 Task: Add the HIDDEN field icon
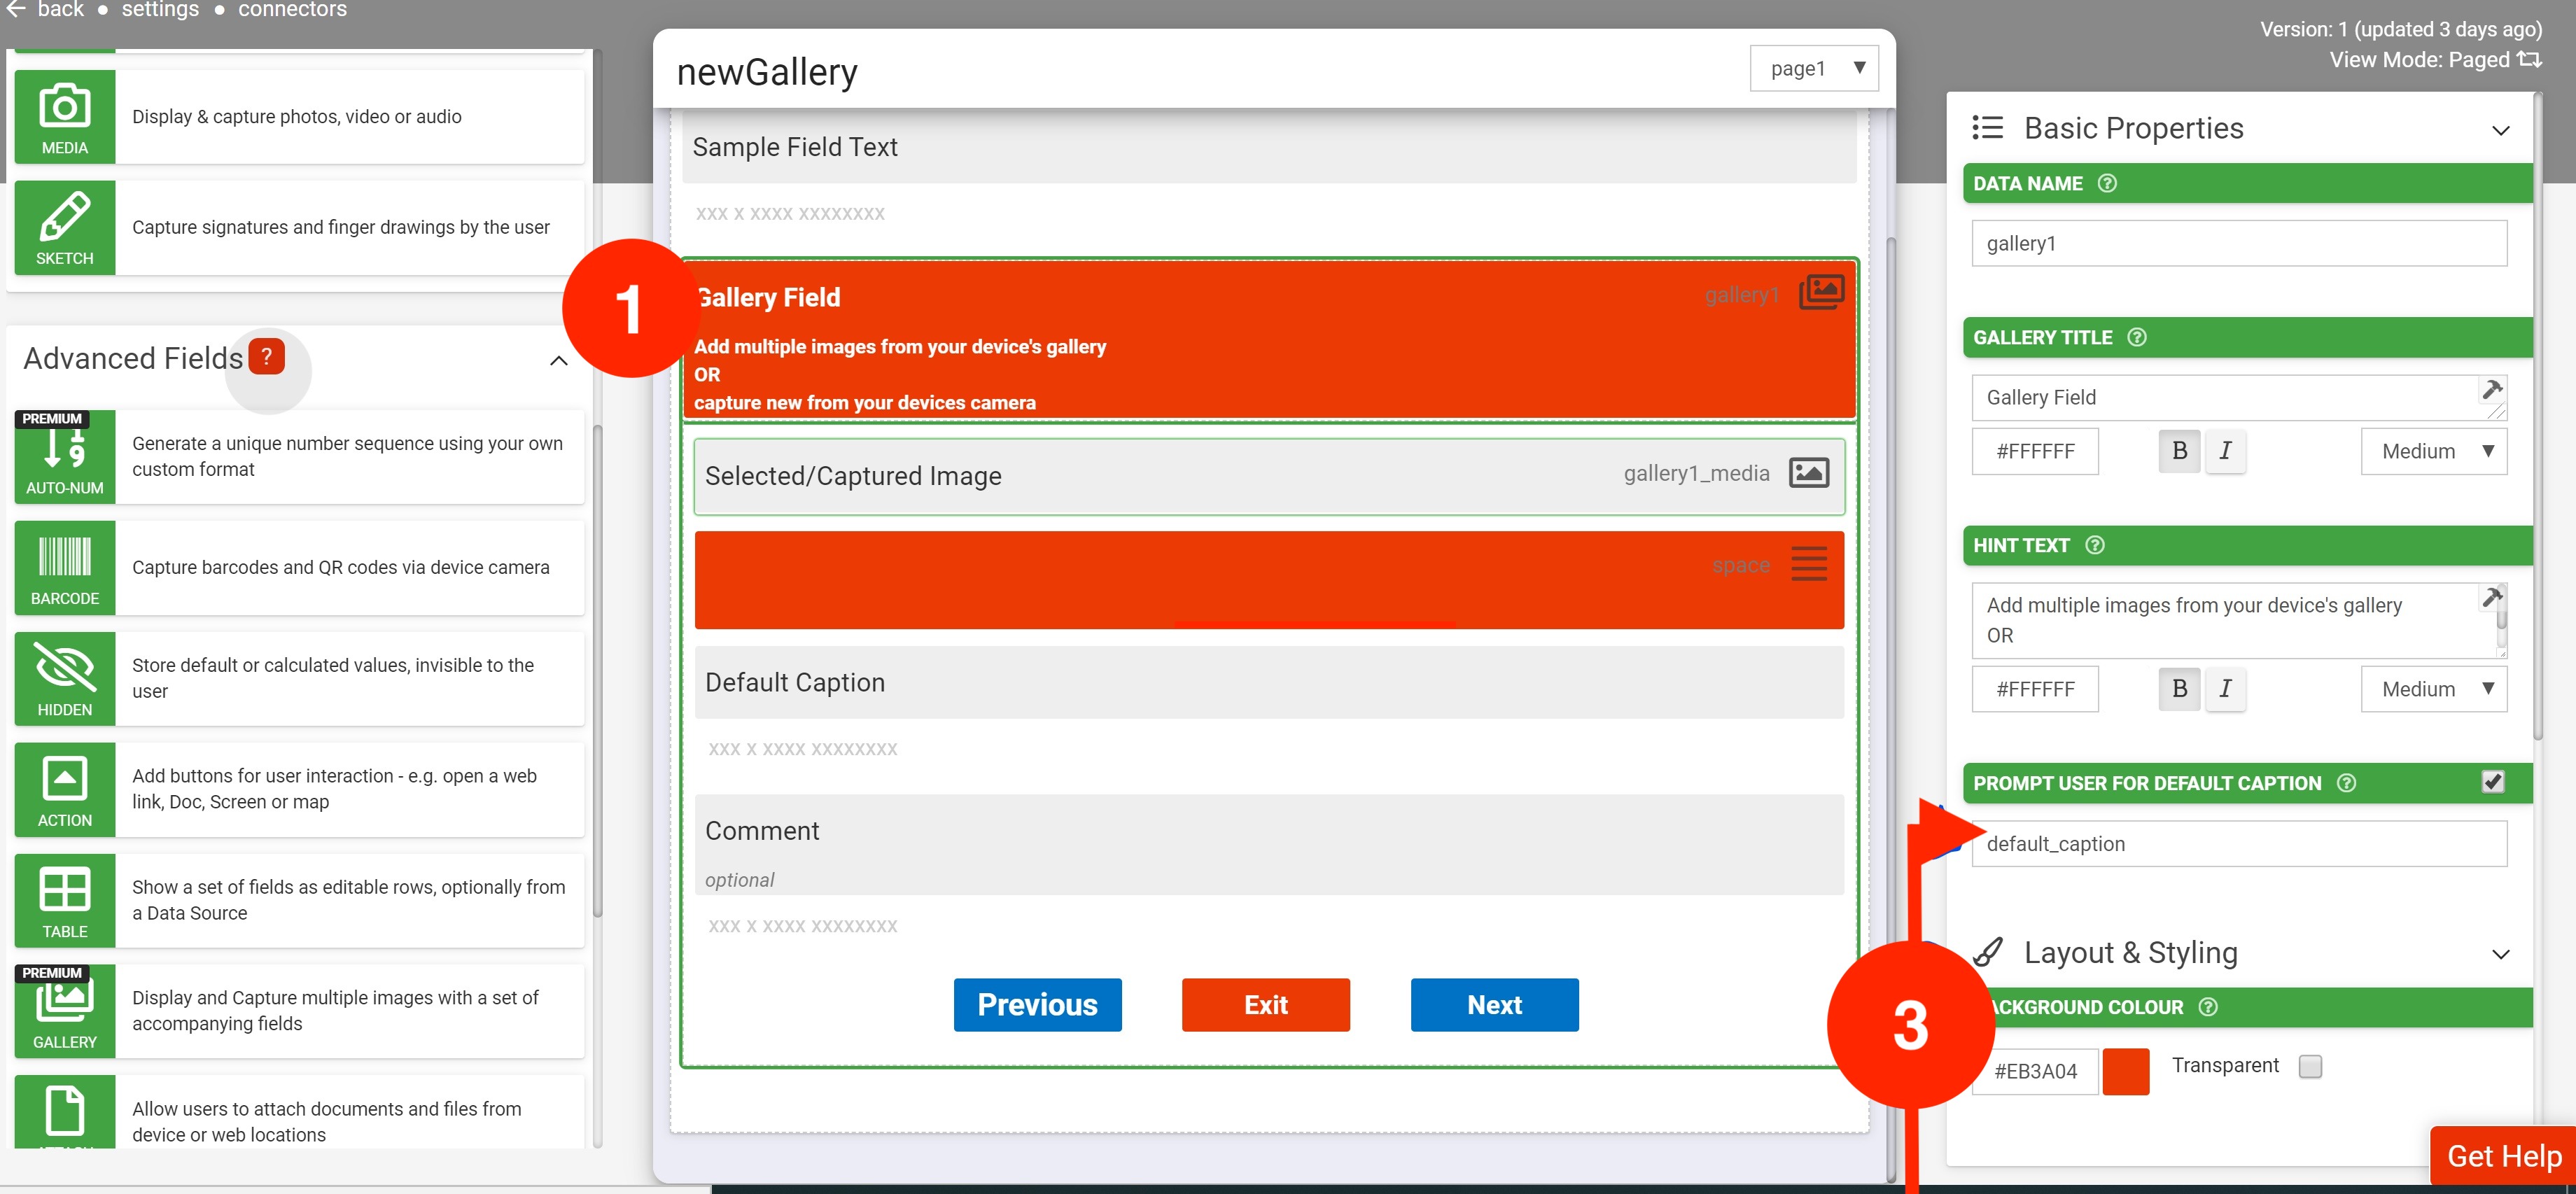65,678
